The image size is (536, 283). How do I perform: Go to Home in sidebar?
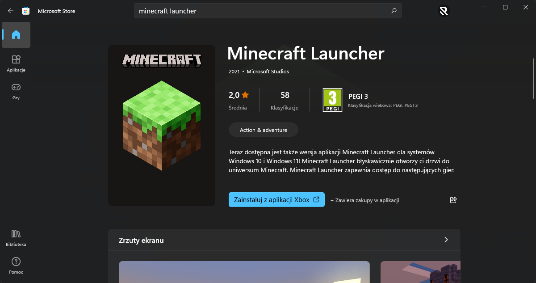[16, 35]
